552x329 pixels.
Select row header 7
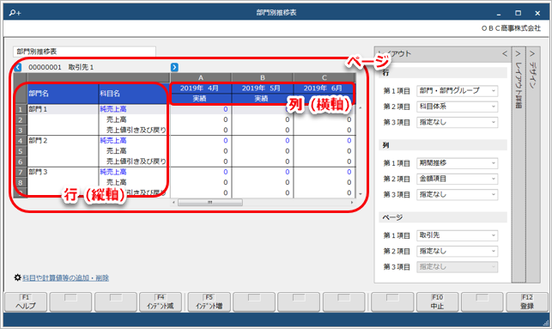pyautogui.click(x=21, y=172)
